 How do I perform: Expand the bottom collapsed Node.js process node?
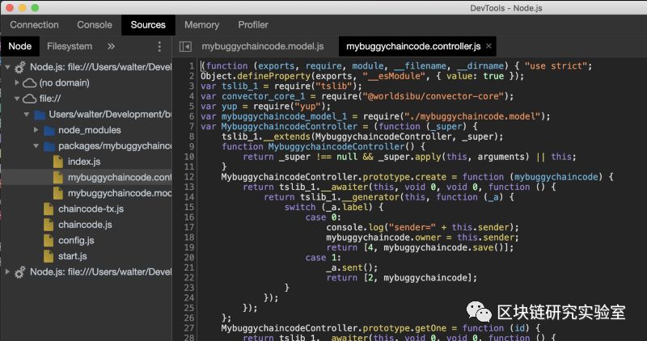[7, 272]
